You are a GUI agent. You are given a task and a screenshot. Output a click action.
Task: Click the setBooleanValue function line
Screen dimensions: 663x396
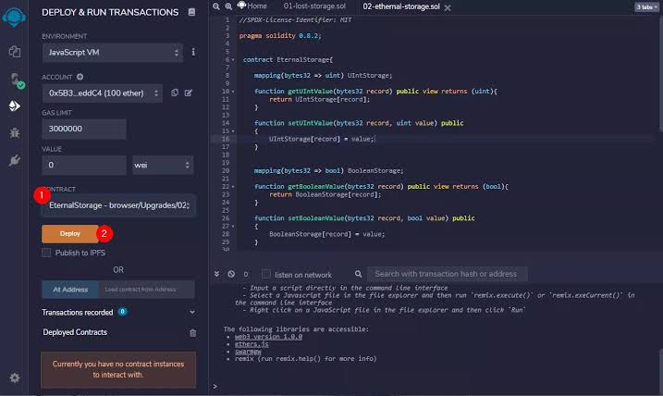pos(364,218)
